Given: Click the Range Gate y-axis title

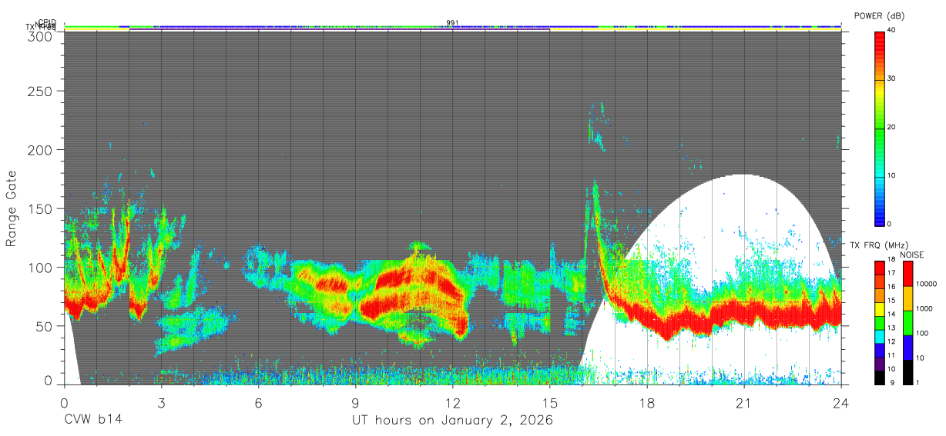Looking at the screenshot, I should click(12, 209).
